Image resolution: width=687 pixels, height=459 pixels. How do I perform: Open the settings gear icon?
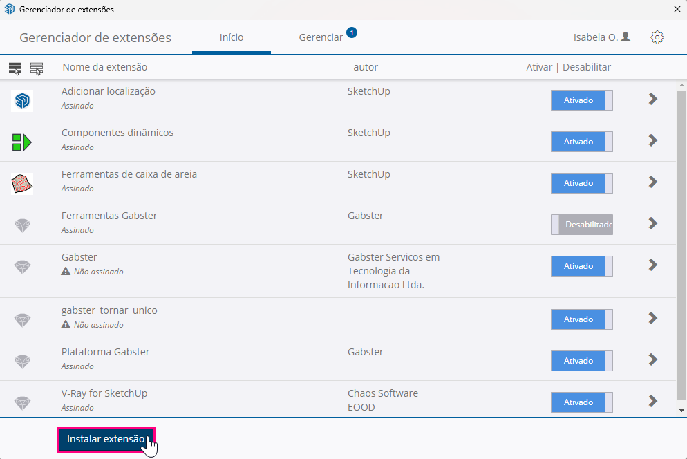pos(657,37)
